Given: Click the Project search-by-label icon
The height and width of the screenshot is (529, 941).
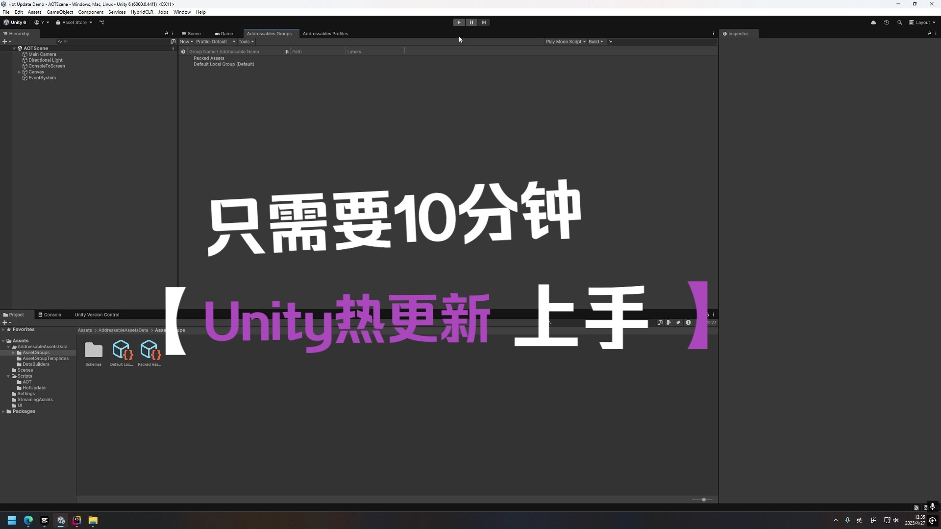Looking at the screenshot, I should point(678,323).
